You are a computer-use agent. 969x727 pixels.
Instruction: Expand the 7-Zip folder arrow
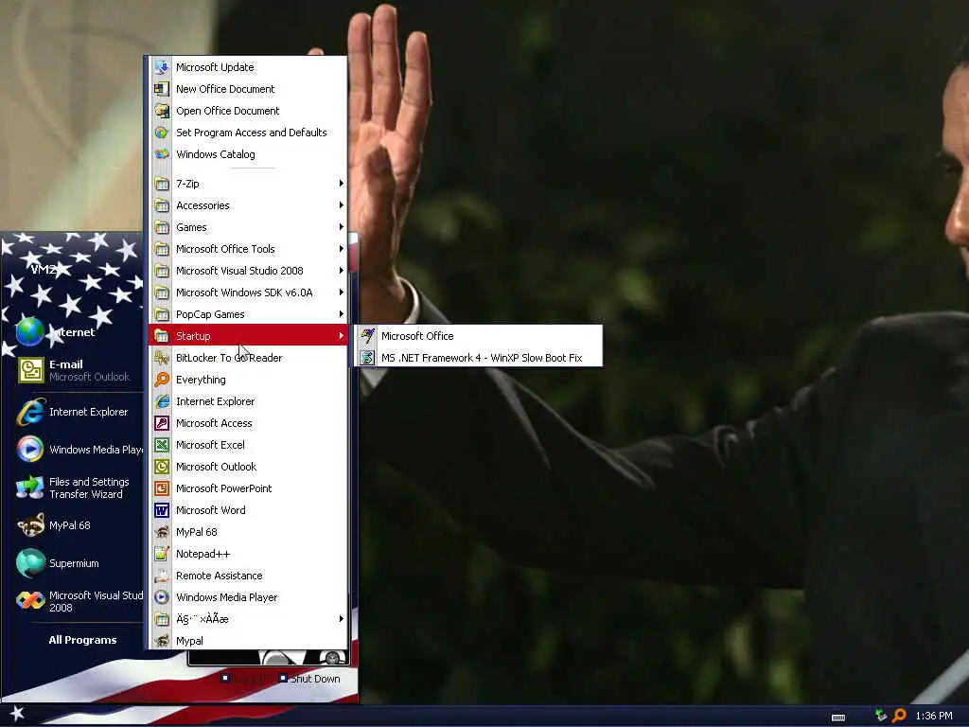pos(341,183)
